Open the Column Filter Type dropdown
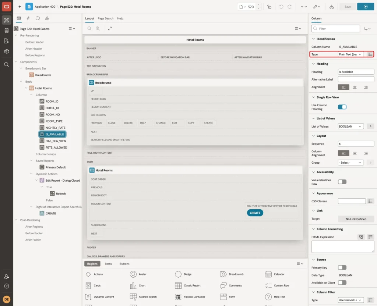This screenshot has width=377, height=306. tap(350, 300)
